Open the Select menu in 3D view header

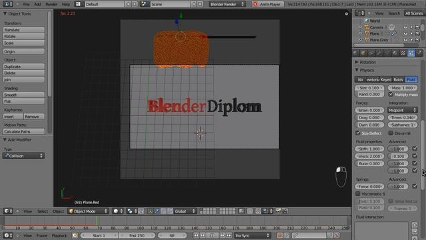43,211
